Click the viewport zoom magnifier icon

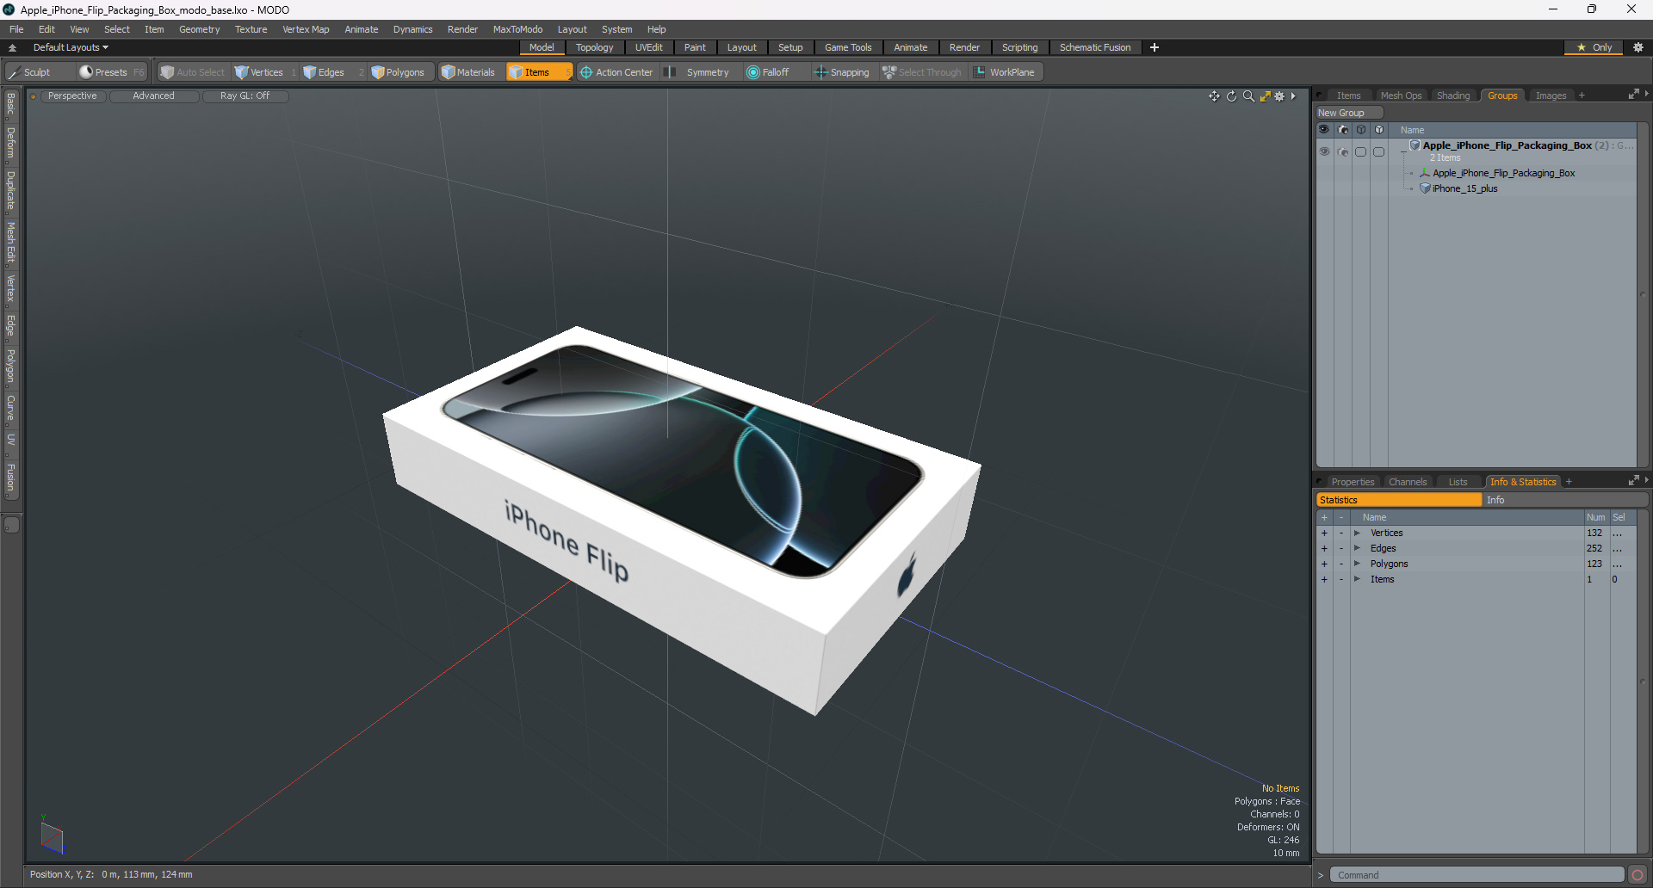point(1248,96)
